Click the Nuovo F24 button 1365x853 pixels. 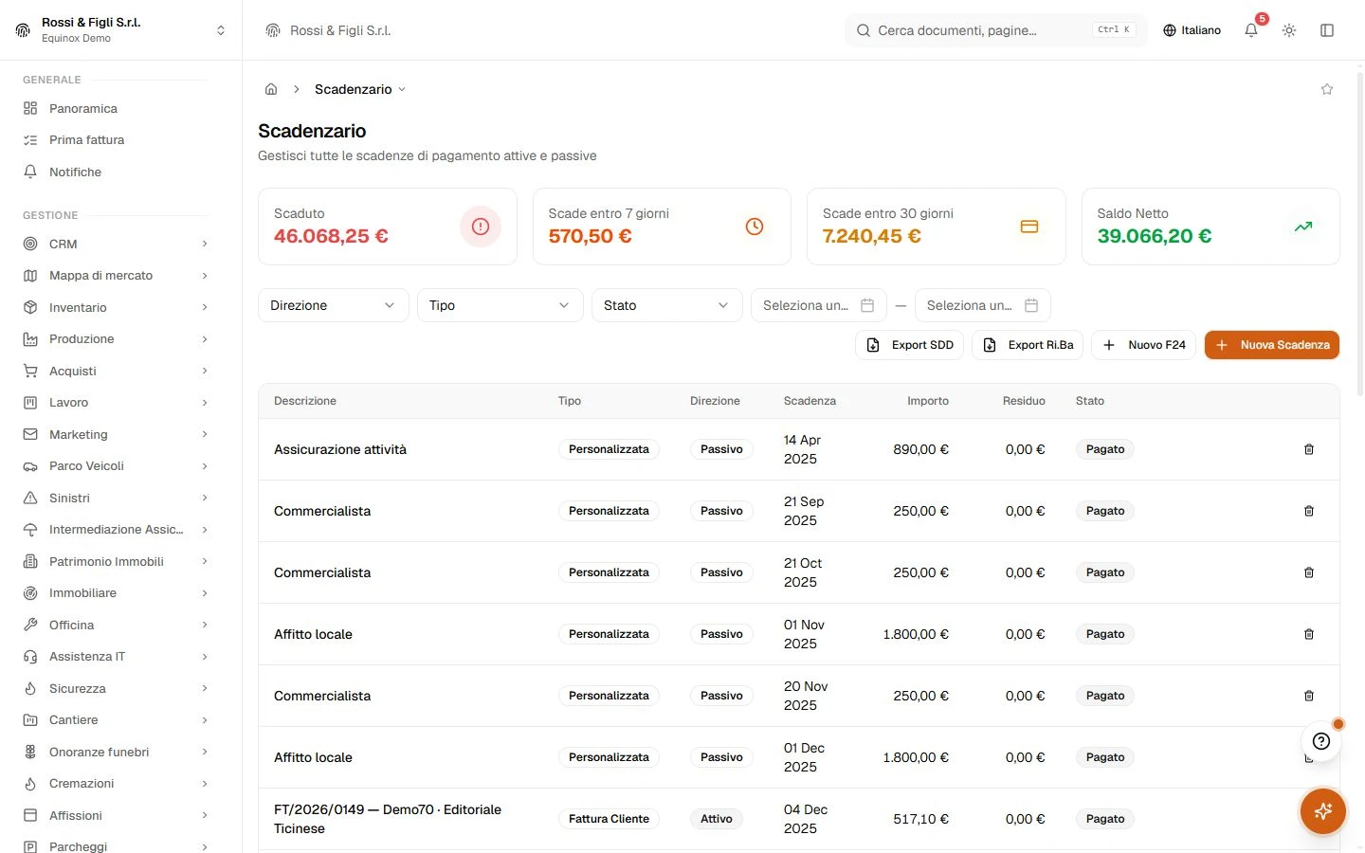click(1144, 345)
